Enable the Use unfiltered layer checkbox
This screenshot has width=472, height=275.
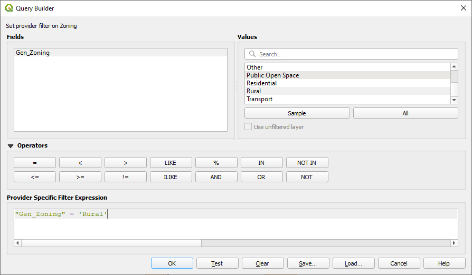(x=249, y=127)
